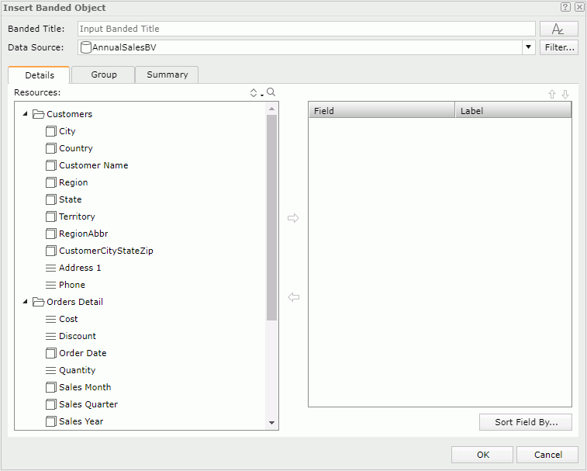The image size is (587, 471).
Task: Select the City field in Customers
Action: click(67, 131)
